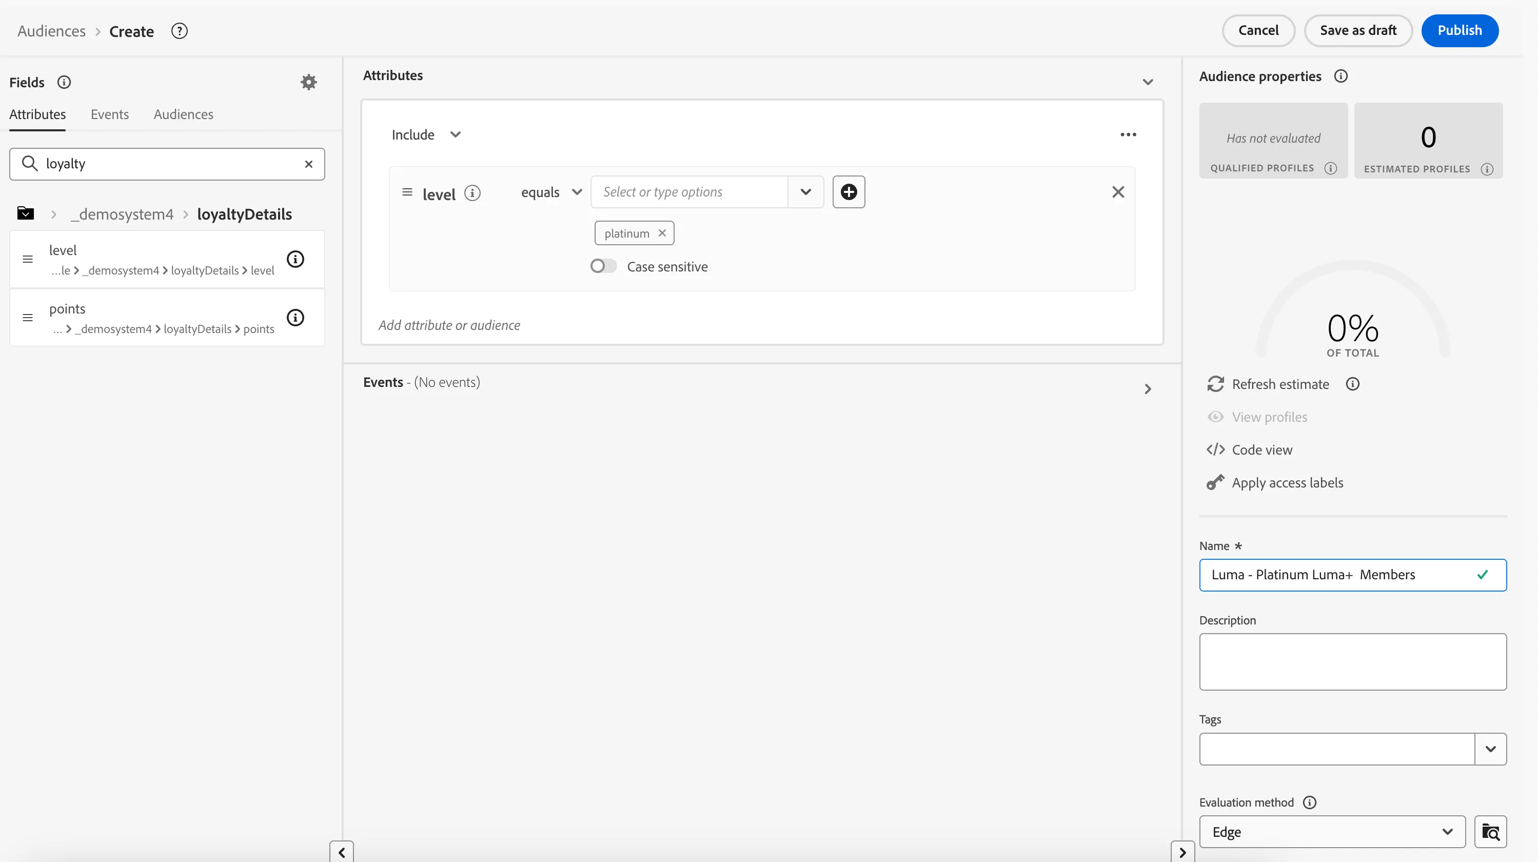Collapse the left Fields panel
Screen dimensions: 1538x862
click(x=342, y=852)
